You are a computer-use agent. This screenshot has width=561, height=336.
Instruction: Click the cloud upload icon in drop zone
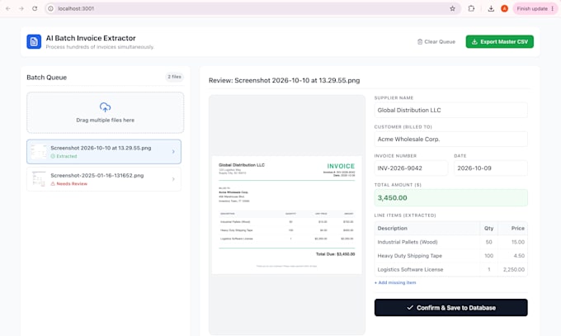click(106, 106)
